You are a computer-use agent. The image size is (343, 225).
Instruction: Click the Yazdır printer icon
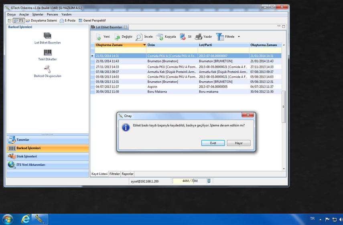[199, 37]
